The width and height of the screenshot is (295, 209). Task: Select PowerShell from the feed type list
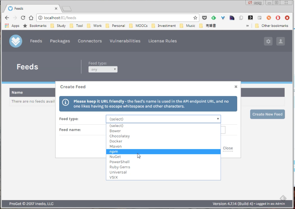tap(163, 162)
